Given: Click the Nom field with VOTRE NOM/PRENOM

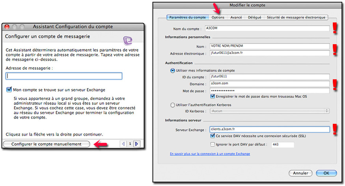Looking at the screenshot, I should (270, 46).
